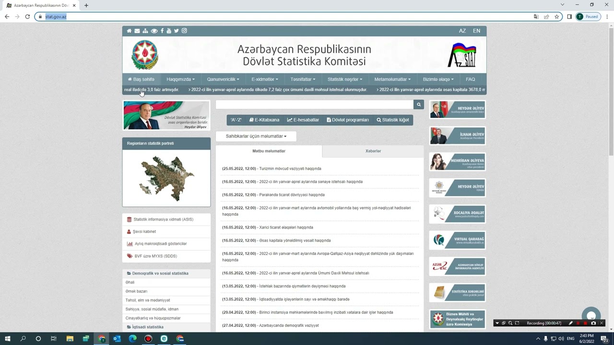
Task: Take snapshot with recording toolbar camera icon
Action: point(593,323)
